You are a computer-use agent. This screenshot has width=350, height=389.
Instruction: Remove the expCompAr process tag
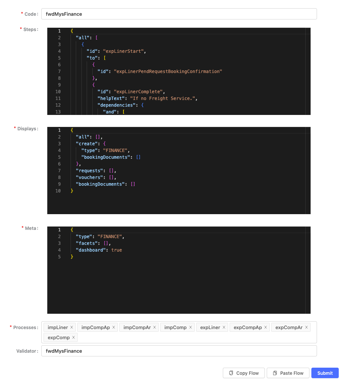(306, 327)
